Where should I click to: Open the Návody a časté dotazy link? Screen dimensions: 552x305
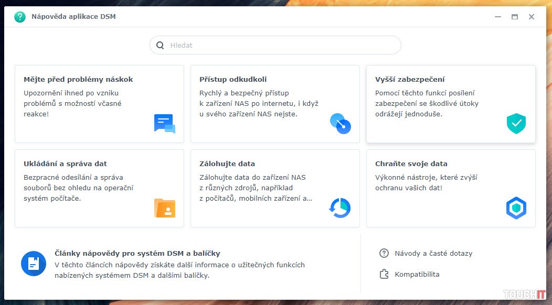pyautogui.click(x=433, y=253)
